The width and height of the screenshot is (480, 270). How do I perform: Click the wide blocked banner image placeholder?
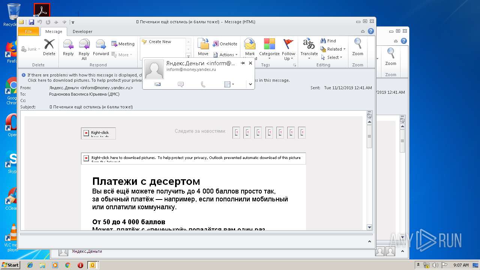point(193,158)
